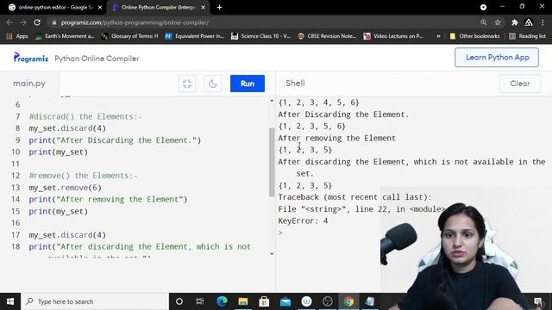Click the editor vertical scrollbar thumb

click(272, 162)
